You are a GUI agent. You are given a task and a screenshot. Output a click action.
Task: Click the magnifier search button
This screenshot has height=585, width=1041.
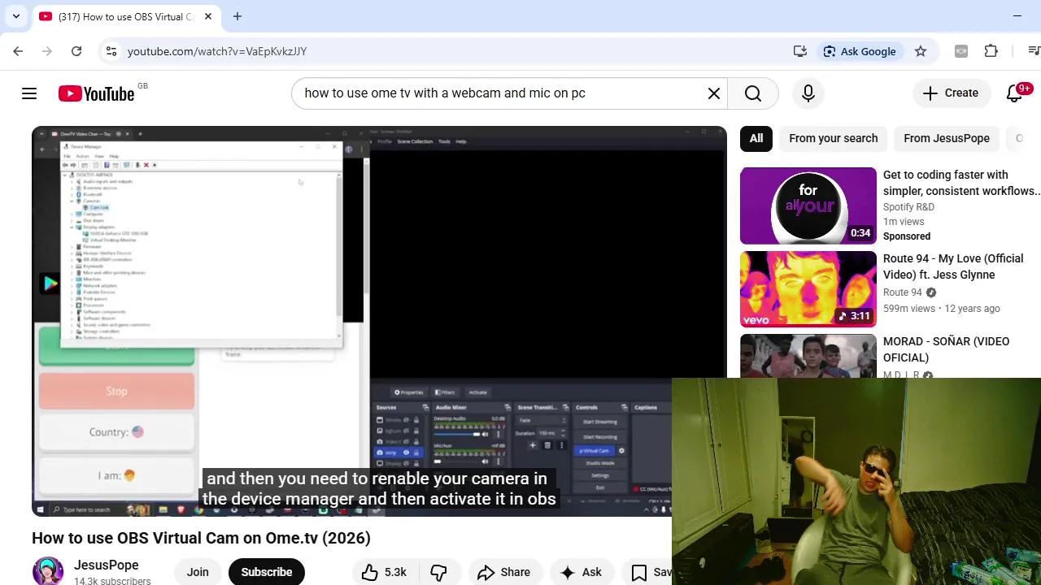coord(753,93)
